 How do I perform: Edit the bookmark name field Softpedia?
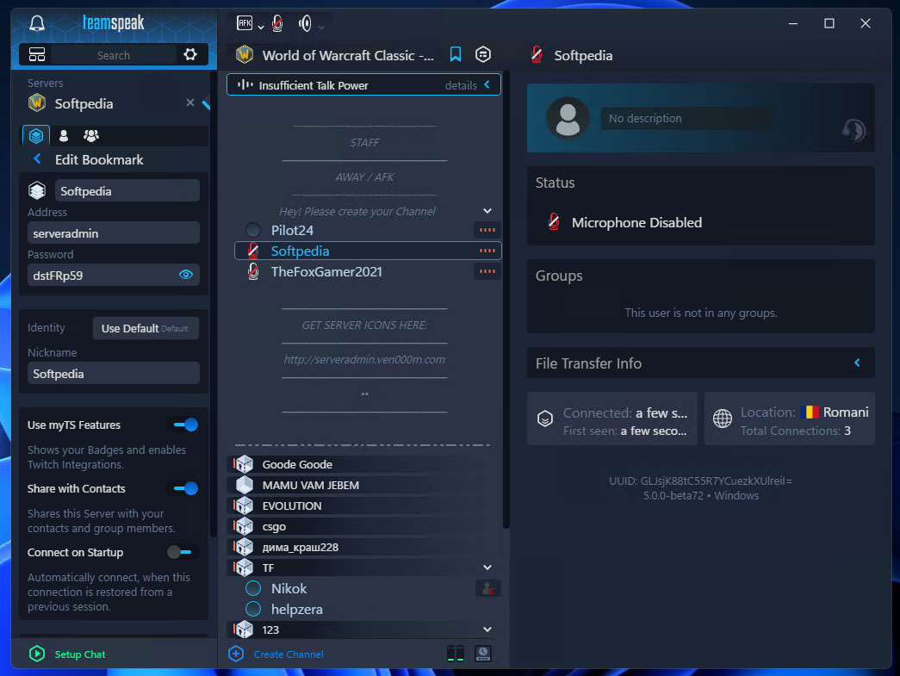[127, 190]
